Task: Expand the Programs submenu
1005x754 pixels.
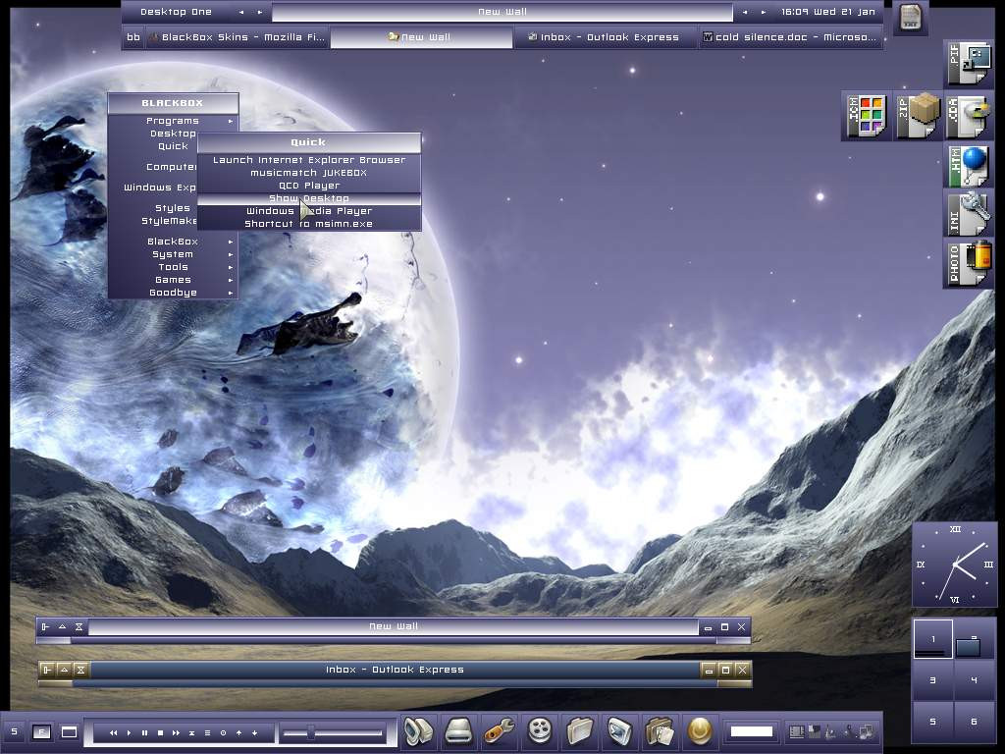Action: pyautogui.click(x=173, y=121)
